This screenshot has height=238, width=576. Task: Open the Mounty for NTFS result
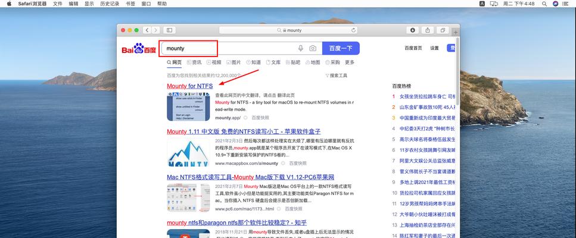[190, 86]
